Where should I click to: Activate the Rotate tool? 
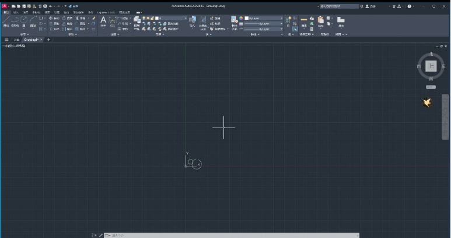point(68,18)
